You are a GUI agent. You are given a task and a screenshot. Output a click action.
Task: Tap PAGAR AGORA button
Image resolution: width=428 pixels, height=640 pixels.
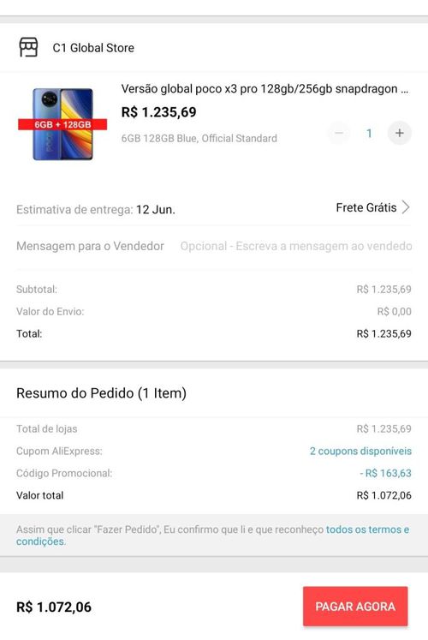click(355, 606)
